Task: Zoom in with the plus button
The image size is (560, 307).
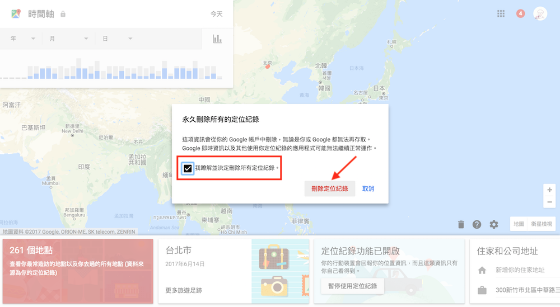Action: click(x=550, y=190)
